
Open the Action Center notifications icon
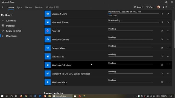(171, 96)
